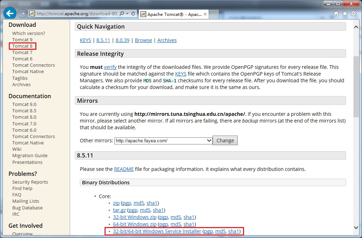The height and width of the screenshot is (238, 362).
Task: Click the search magnifier in address bar
Action: pyautogui.click(x=122, y=14)
